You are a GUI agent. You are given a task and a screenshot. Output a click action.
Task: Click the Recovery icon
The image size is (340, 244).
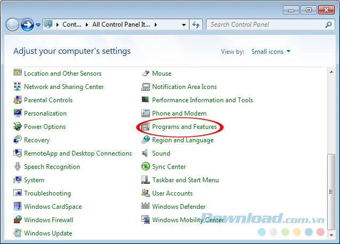pyautogui.click(x=17, y=140)
